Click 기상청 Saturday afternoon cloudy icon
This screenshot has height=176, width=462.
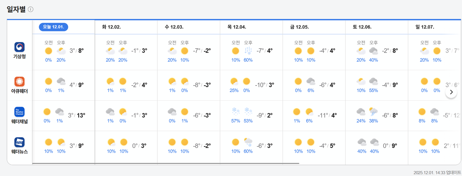373,51
